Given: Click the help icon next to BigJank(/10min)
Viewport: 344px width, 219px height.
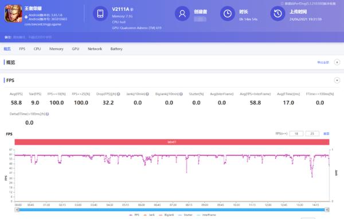Looking at the screenshot, I should [x=181, y=94].
